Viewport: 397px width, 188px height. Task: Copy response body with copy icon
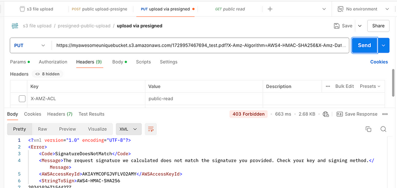(x=368, y=129)
